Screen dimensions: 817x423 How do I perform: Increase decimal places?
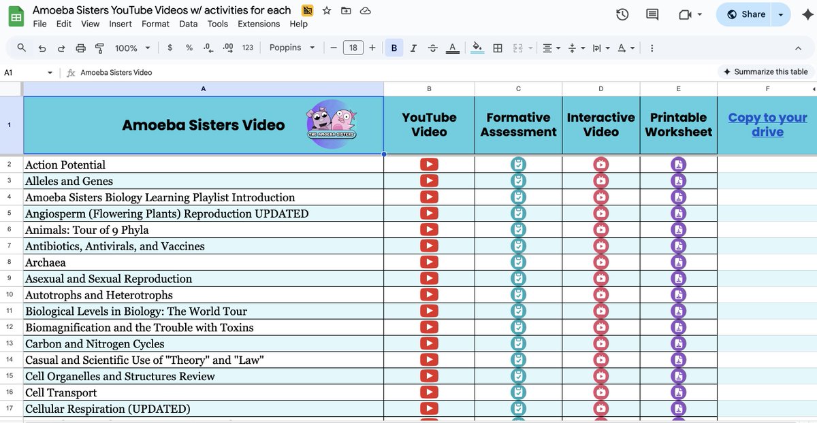(x=228, y=48)
